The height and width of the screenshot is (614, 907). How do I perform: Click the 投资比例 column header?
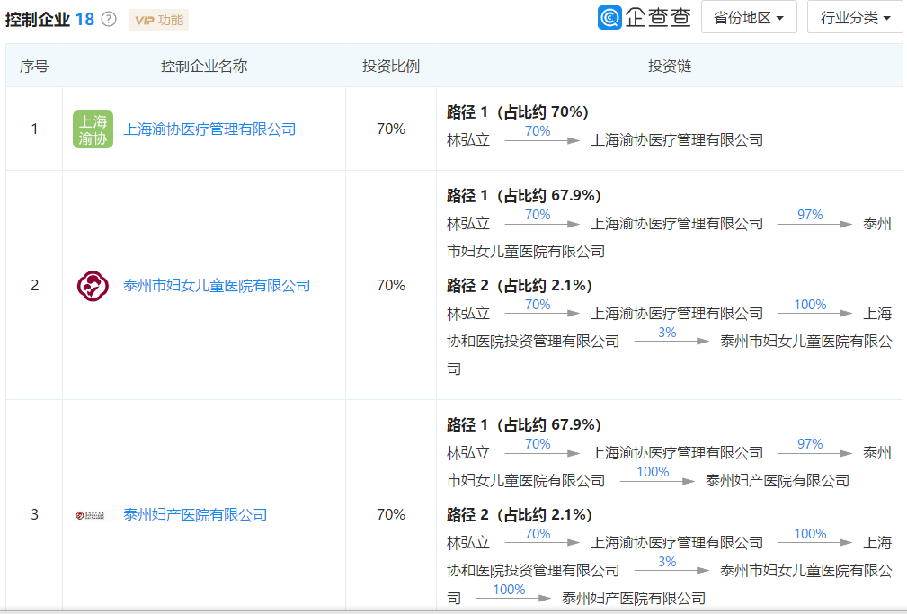[390, 66]
